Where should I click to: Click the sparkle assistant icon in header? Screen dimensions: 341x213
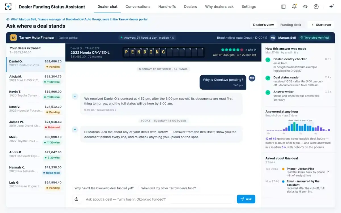pos(331,7)
